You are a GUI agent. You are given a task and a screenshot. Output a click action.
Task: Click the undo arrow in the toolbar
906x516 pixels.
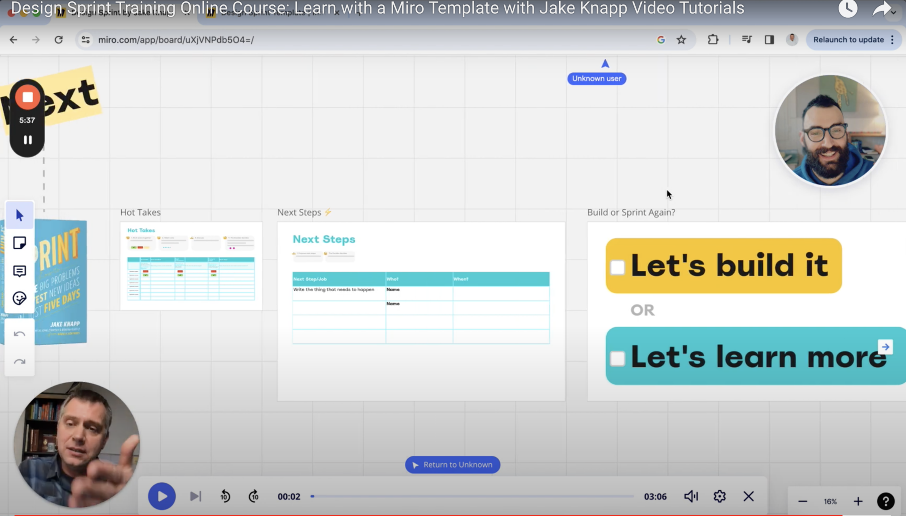tap(19, 333)
